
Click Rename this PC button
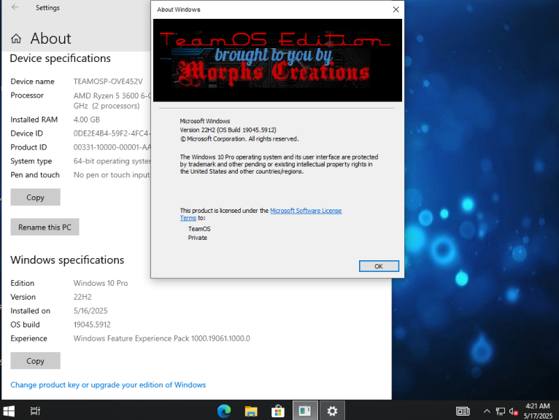(45, 227)
